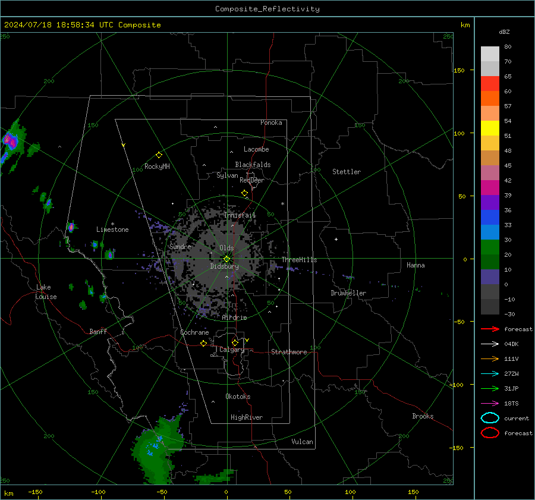Select the storm cell directly south of Limestone
This screenshot has height=500, width=535.
(109, 254)
